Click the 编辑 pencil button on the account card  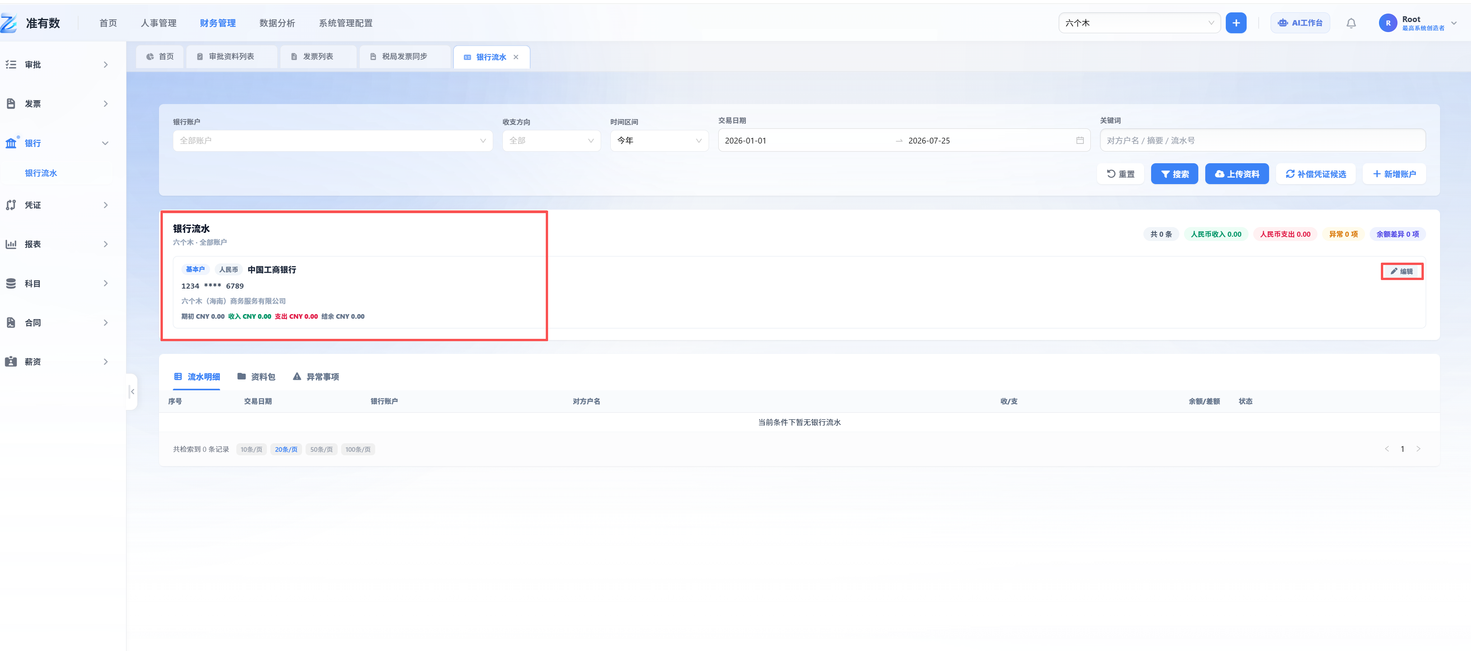click(x=1401, y=271)
